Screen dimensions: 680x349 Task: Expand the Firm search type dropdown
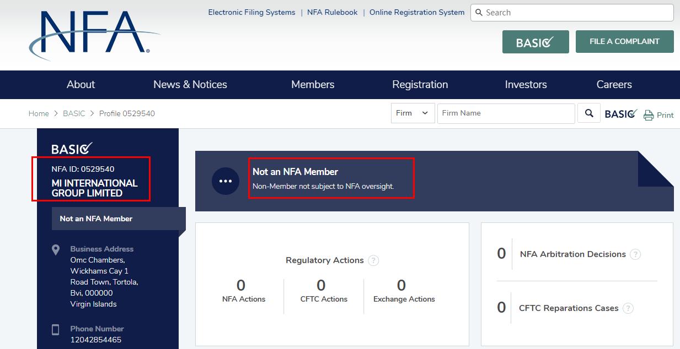413,113
